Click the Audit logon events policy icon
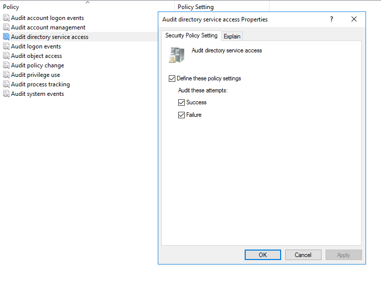 tap(6, 46)
